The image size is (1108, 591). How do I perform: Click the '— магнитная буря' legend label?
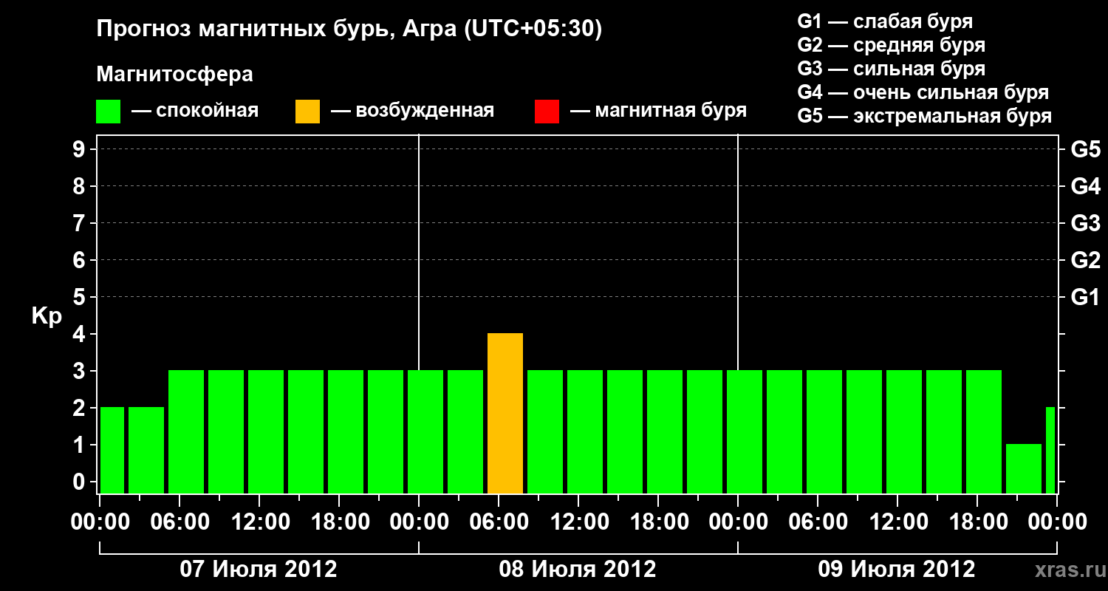point(659,112)
